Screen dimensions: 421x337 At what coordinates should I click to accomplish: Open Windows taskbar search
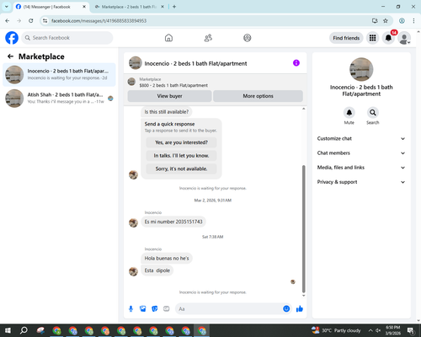click(x=24, y=330)
